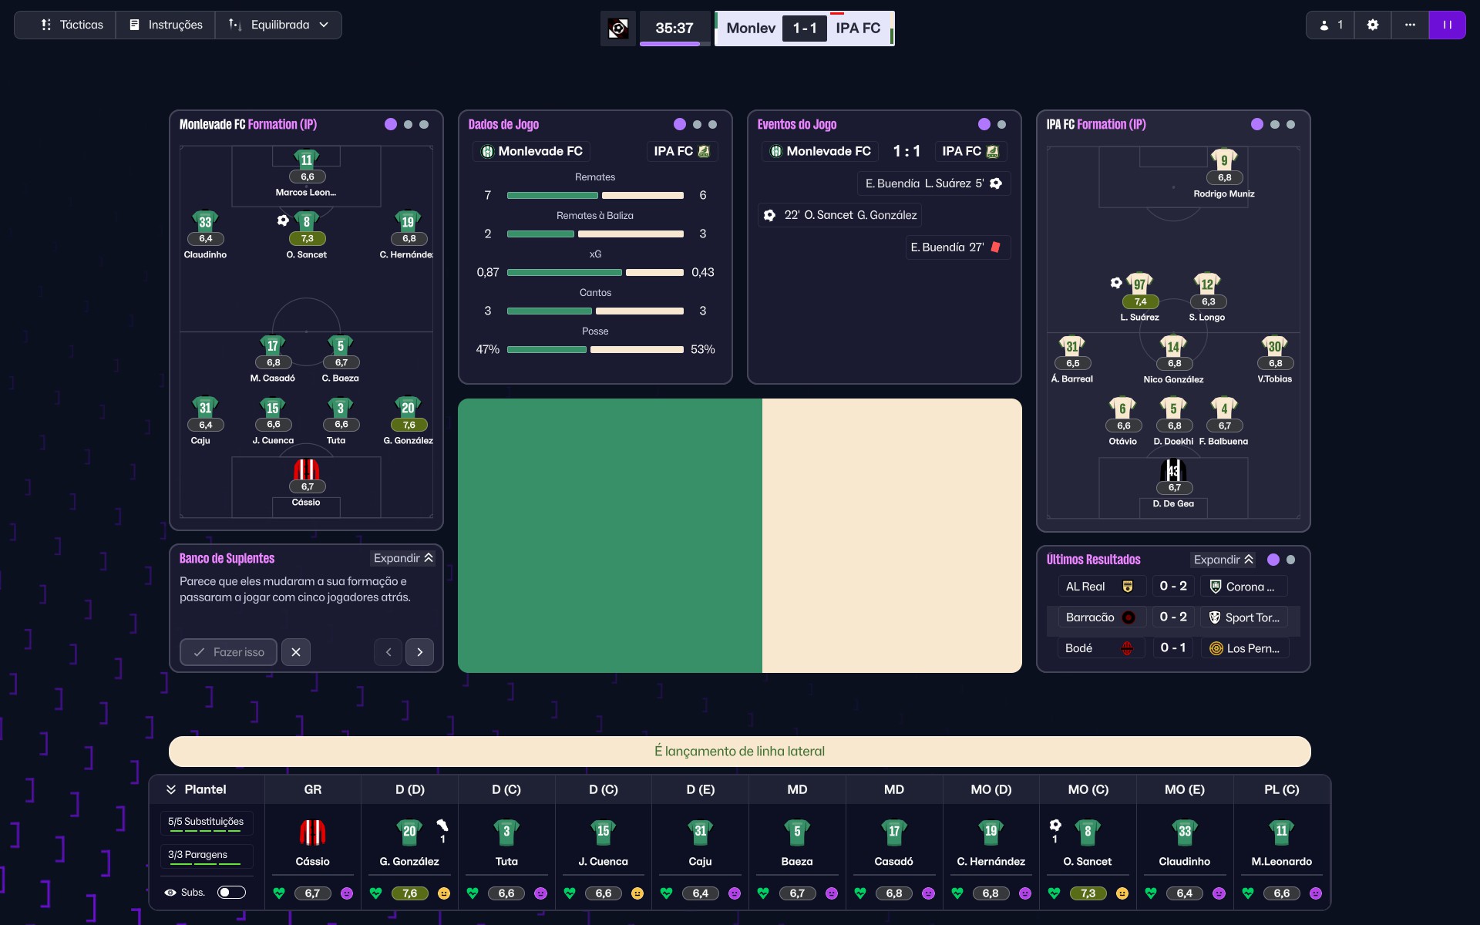
Task: Click the user count icon button
Action: pyautogui.click(x=1330, y=25)
